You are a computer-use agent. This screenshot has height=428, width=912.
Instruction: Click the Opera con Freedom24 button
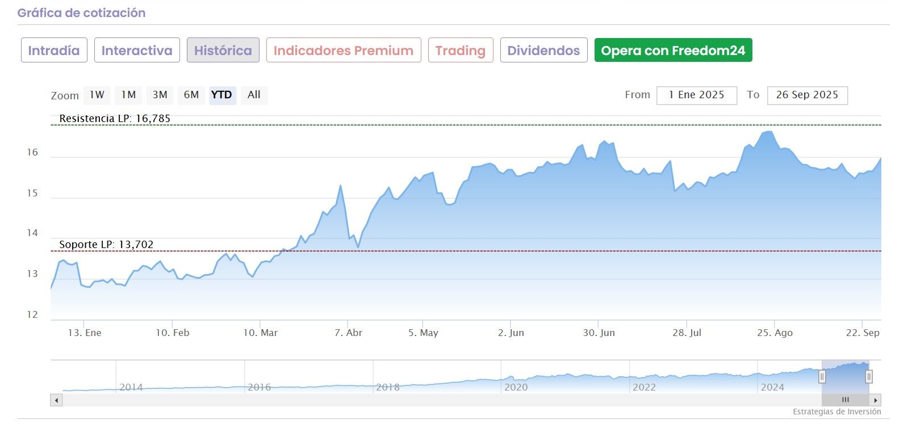click(x=673, y=51)
